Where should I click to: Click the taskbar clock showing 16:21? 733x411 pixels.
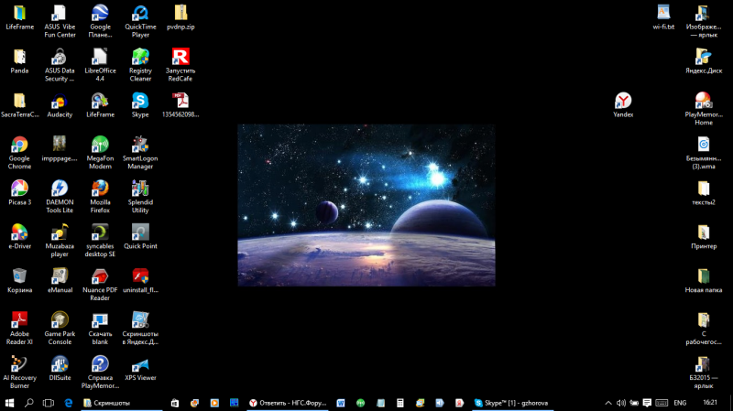coord(710,403)
